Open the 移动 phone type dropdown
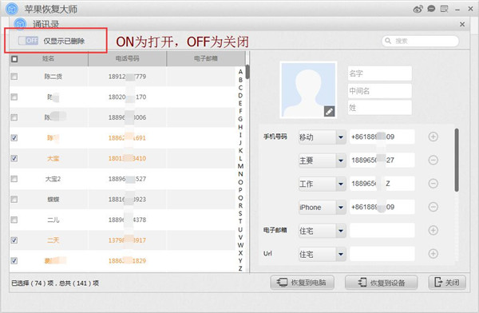 pos(323,137)
